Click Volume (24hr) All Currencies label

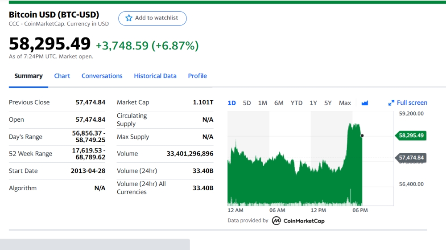click(x=141, y=188)
